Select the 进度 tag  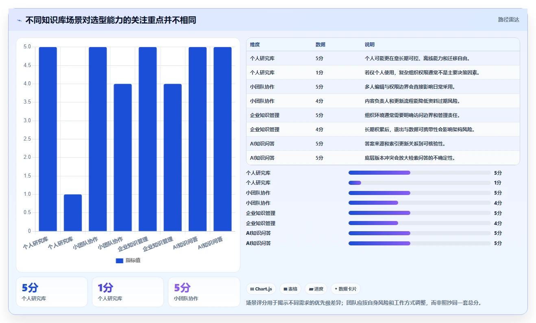[316, 289]
